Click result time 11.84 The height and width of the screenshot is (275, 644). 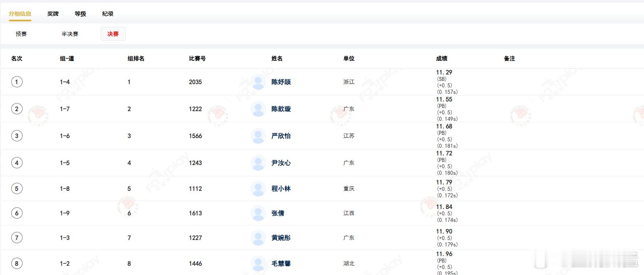click(444, 207)
